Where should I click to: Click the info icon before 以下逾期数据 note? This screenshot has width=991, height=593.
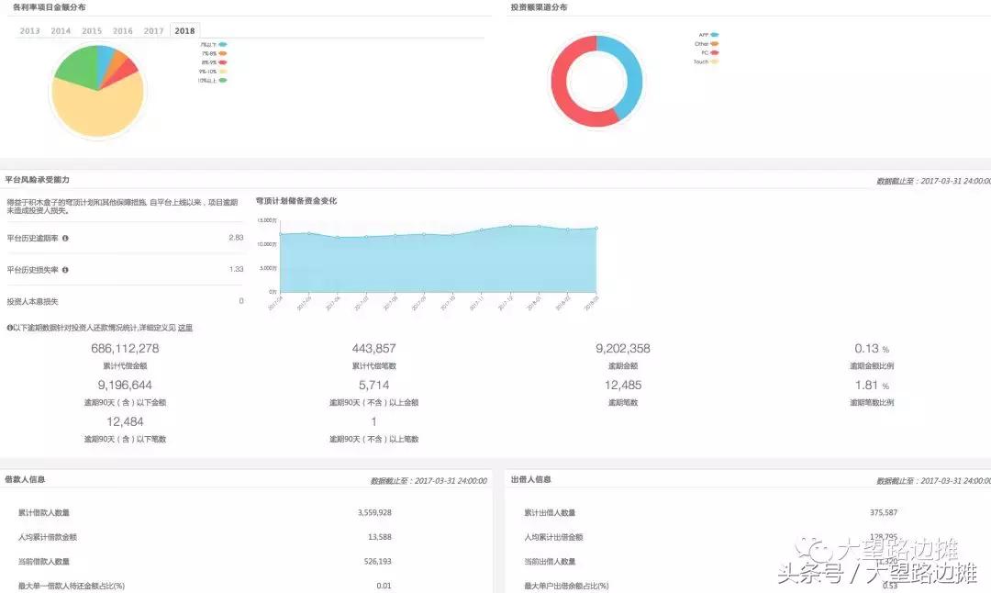pos(10,327)
